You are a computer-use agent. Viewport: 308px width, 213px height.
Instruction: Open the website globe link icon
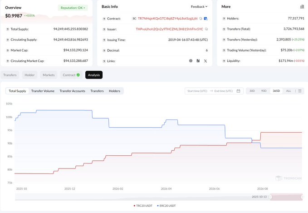191,61
